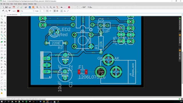Viewport: 183px width, 103px height.
Task: Click into the command line input field
Action: click(101, 15)
